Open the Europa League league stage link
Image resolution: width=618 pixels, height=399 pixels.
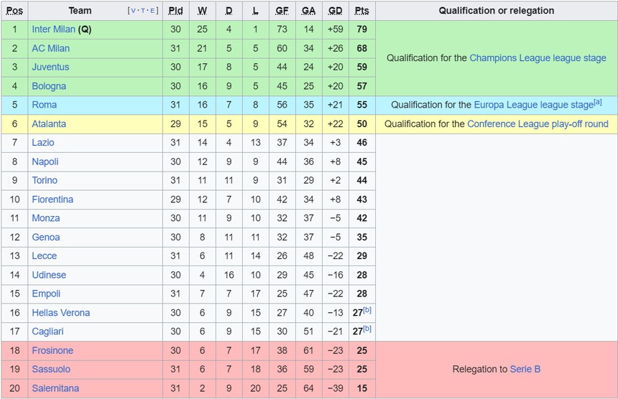(533, 105)
